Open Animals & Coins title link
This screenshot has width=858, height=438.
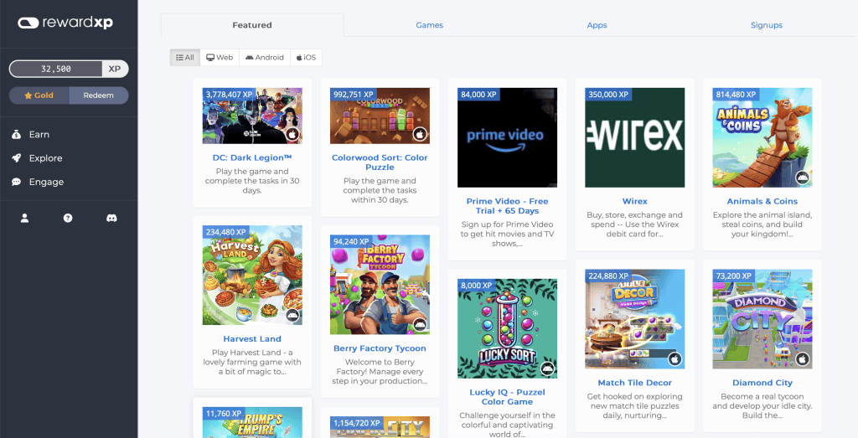tap(762, 201)
